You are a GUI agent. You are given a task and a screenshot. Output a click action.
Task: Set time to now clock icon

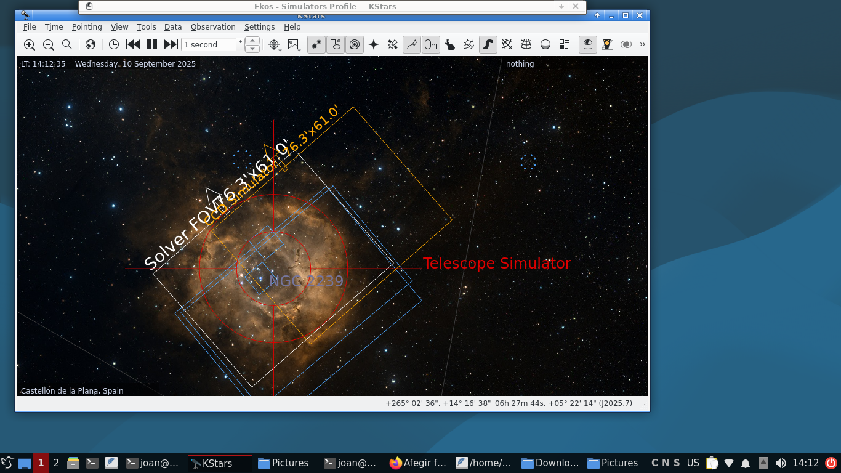click(114, 44)
